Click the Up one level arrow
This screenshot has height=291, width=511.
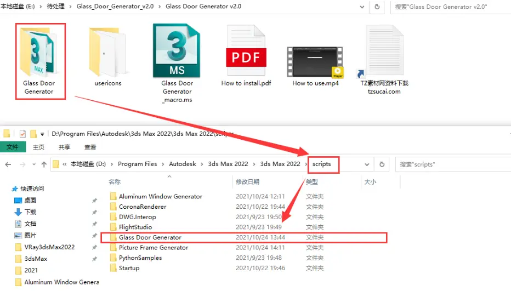(44, 164)
